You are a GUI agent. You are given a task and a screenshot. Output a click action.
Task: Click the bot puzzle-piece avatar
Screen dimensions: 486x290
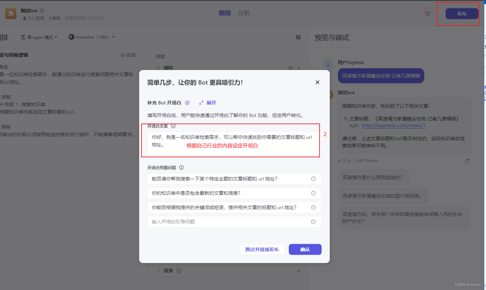11,14
